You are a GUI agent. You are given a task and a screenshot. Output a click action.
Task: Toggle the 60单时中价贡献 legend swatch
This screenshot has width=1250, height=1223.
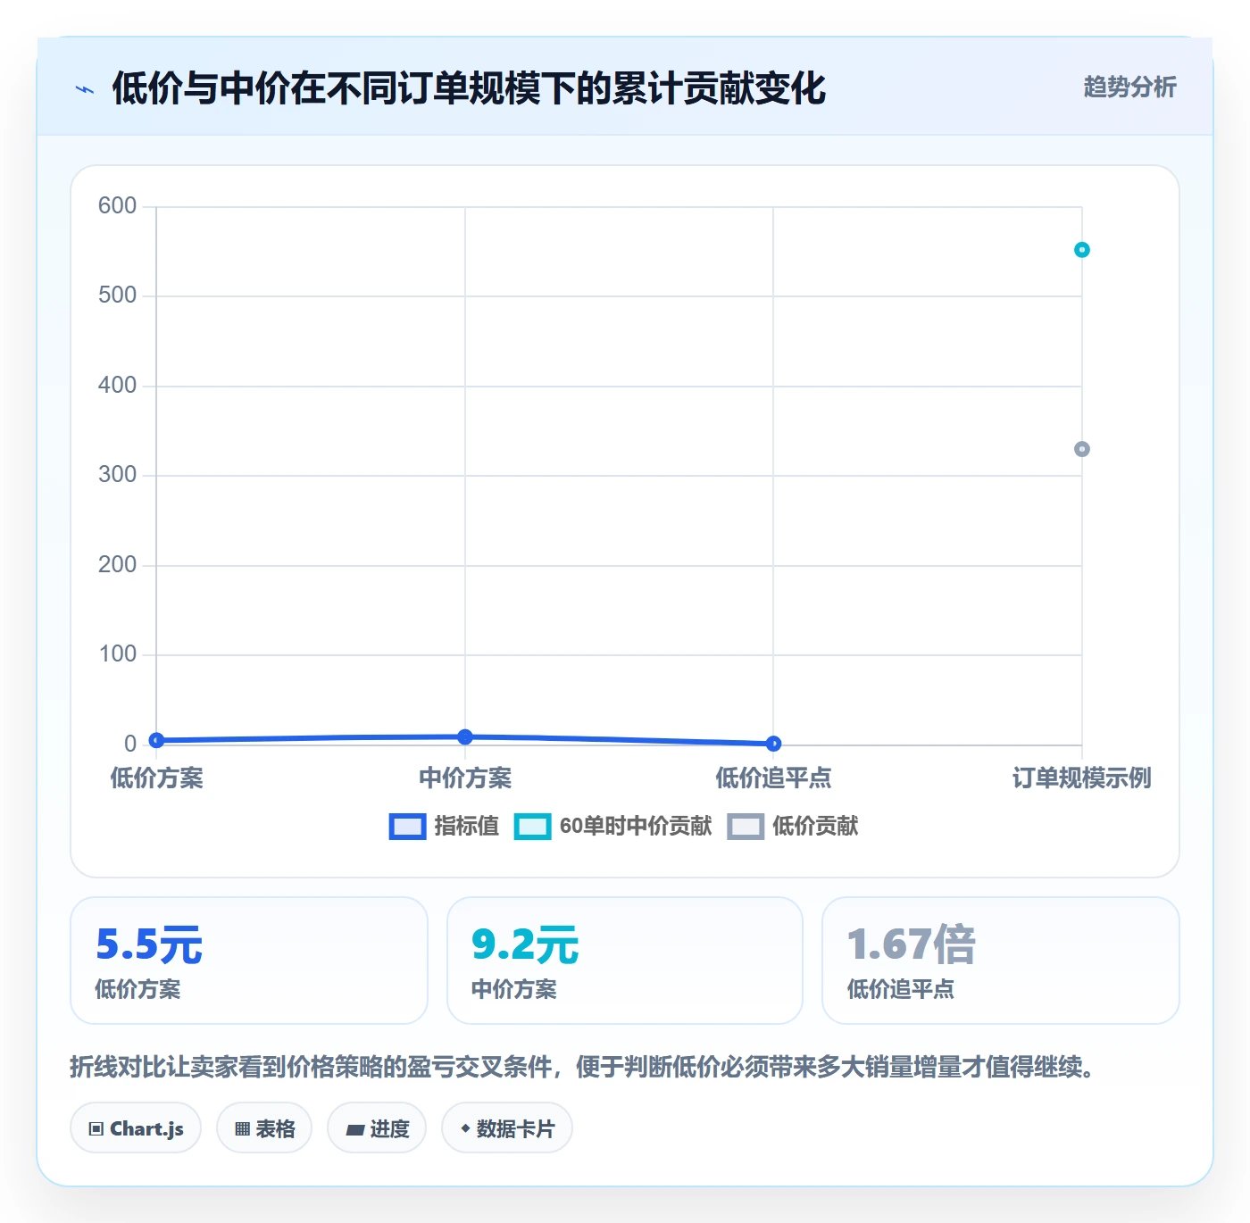pyautogui.click(x=532, y=827)
